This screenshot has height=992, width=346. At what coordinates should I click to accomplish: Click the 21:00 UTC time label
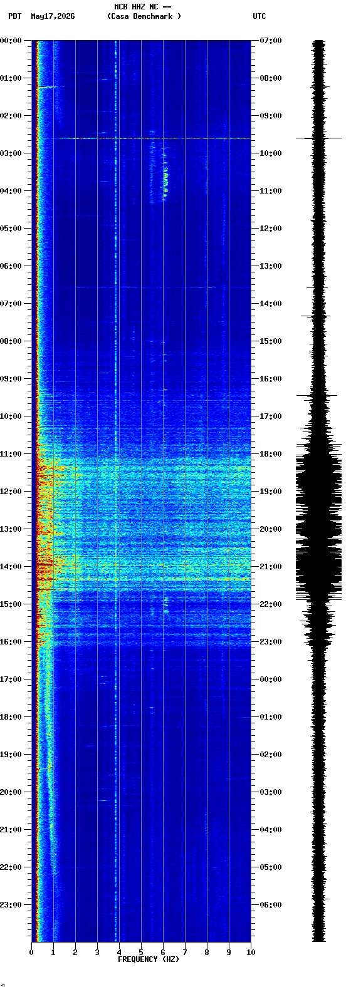(271, 567)
